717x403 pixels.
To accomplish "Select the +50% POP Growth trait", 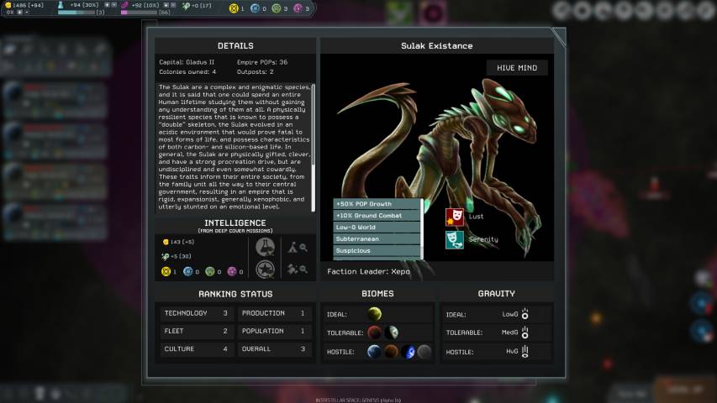I will pos(377,204).
